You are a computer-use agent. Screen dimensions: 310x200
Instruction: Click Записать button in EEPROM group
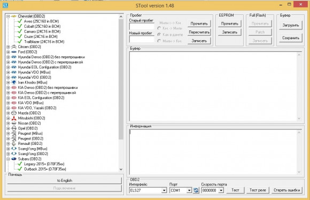(229, 32)
